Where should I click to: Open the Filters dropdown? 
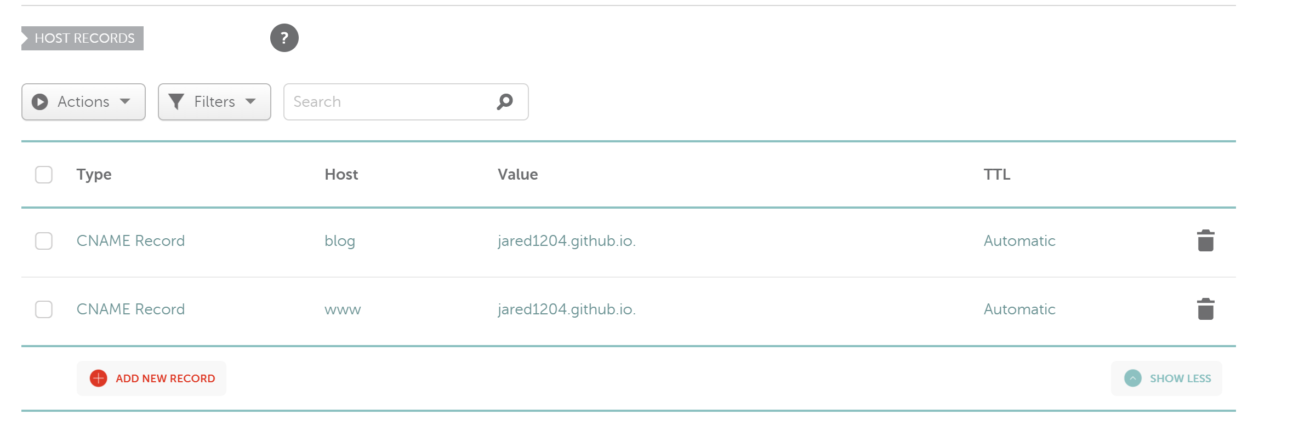214,101
